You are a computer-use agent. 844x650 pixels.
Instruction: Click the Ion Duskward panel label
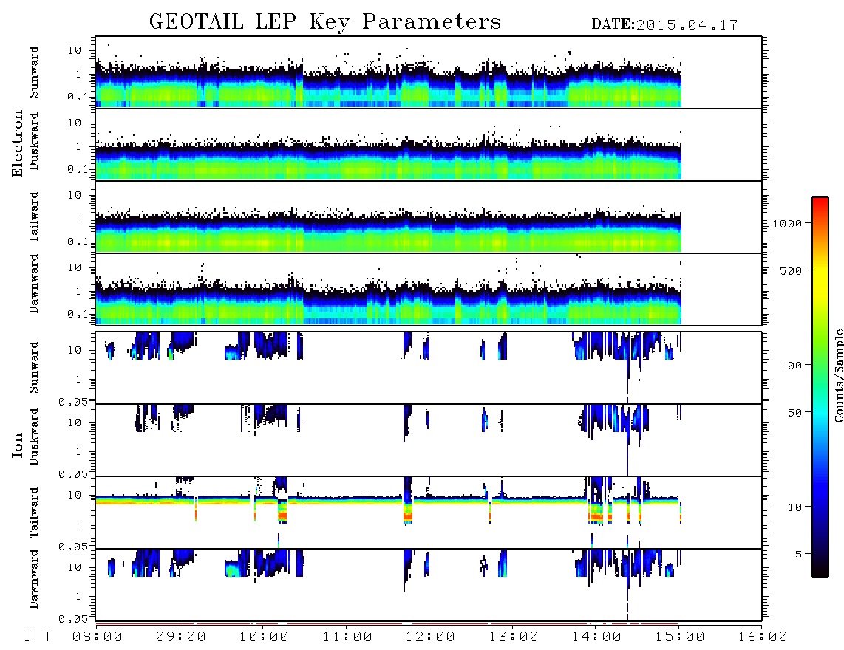click(34, 437)
